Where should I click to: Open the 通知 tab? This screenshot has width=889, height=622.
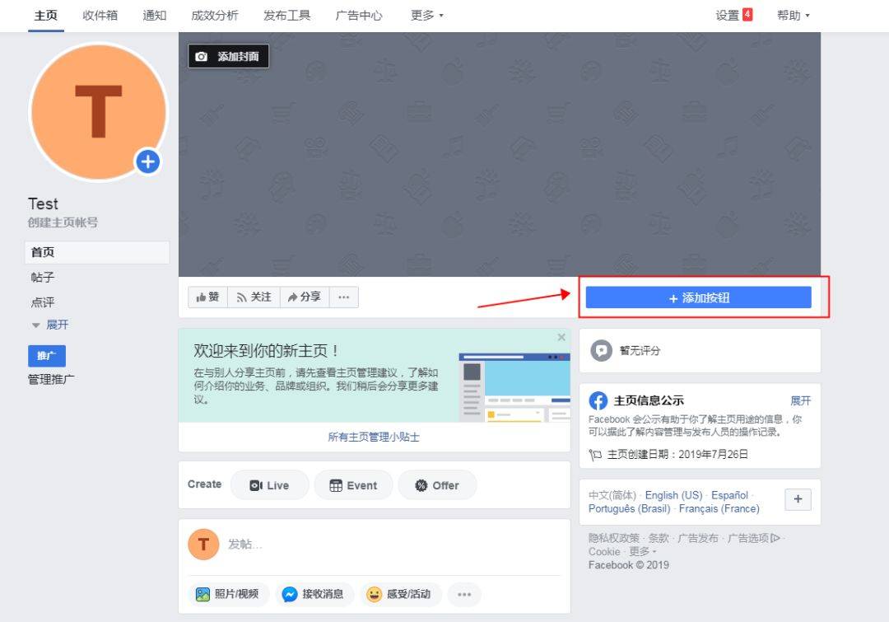tap(155, 16)
